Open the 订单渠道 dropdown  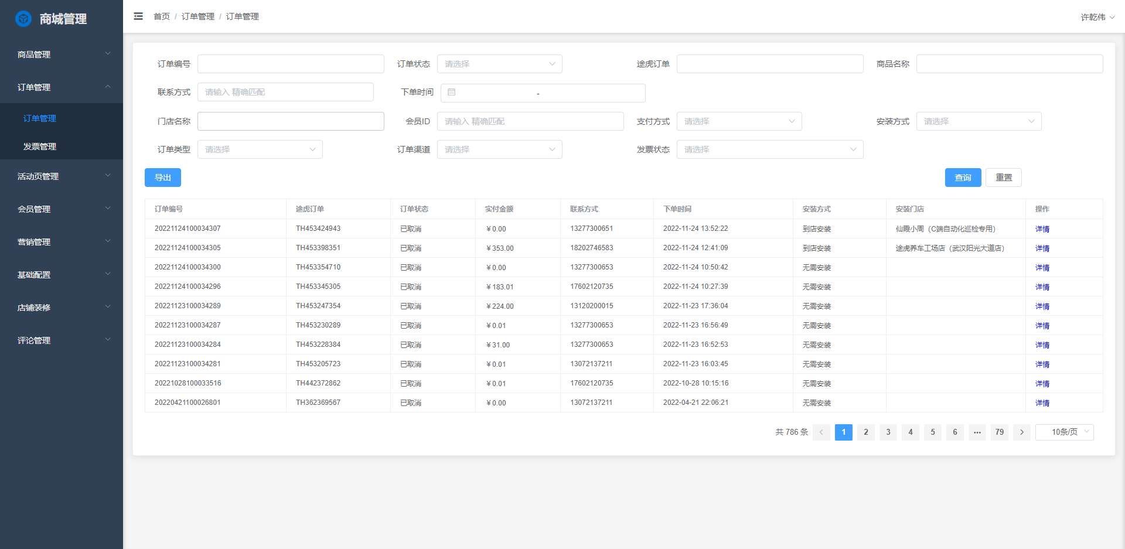[x=500, y=149]
